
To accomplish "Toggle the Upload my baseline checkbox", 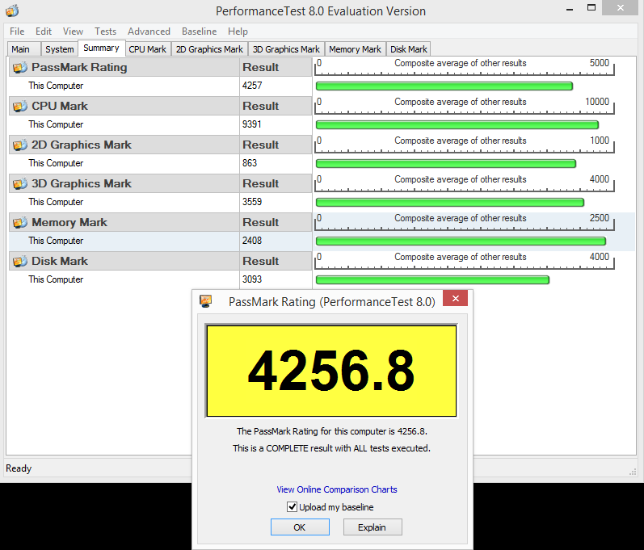I will (x=292, y=507).
